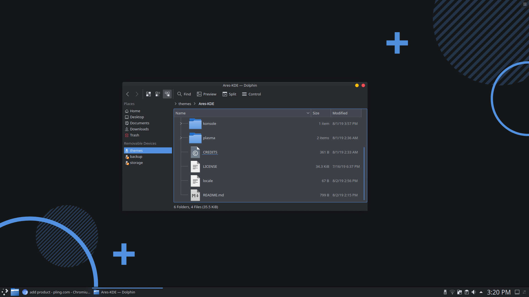Open Downloads in Places
Image resolution: width=529 pixels, height=297 pixels.
click(x=148, y=129)
